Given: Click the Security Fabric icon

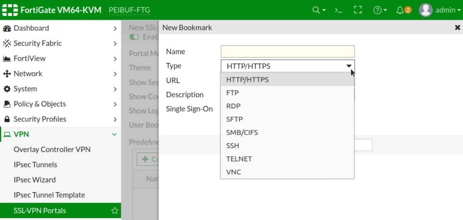Looking at the screenshot, I should tap(7, 43).
